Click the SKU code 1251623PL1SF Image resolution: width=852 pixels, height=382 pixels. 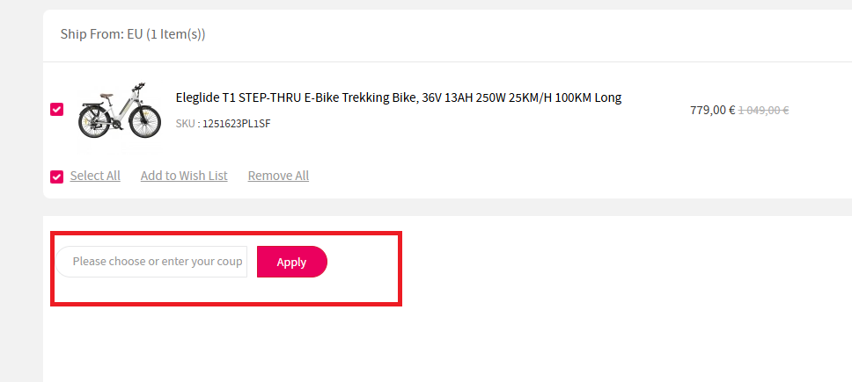pyautogui.click(x=236, y=124)
